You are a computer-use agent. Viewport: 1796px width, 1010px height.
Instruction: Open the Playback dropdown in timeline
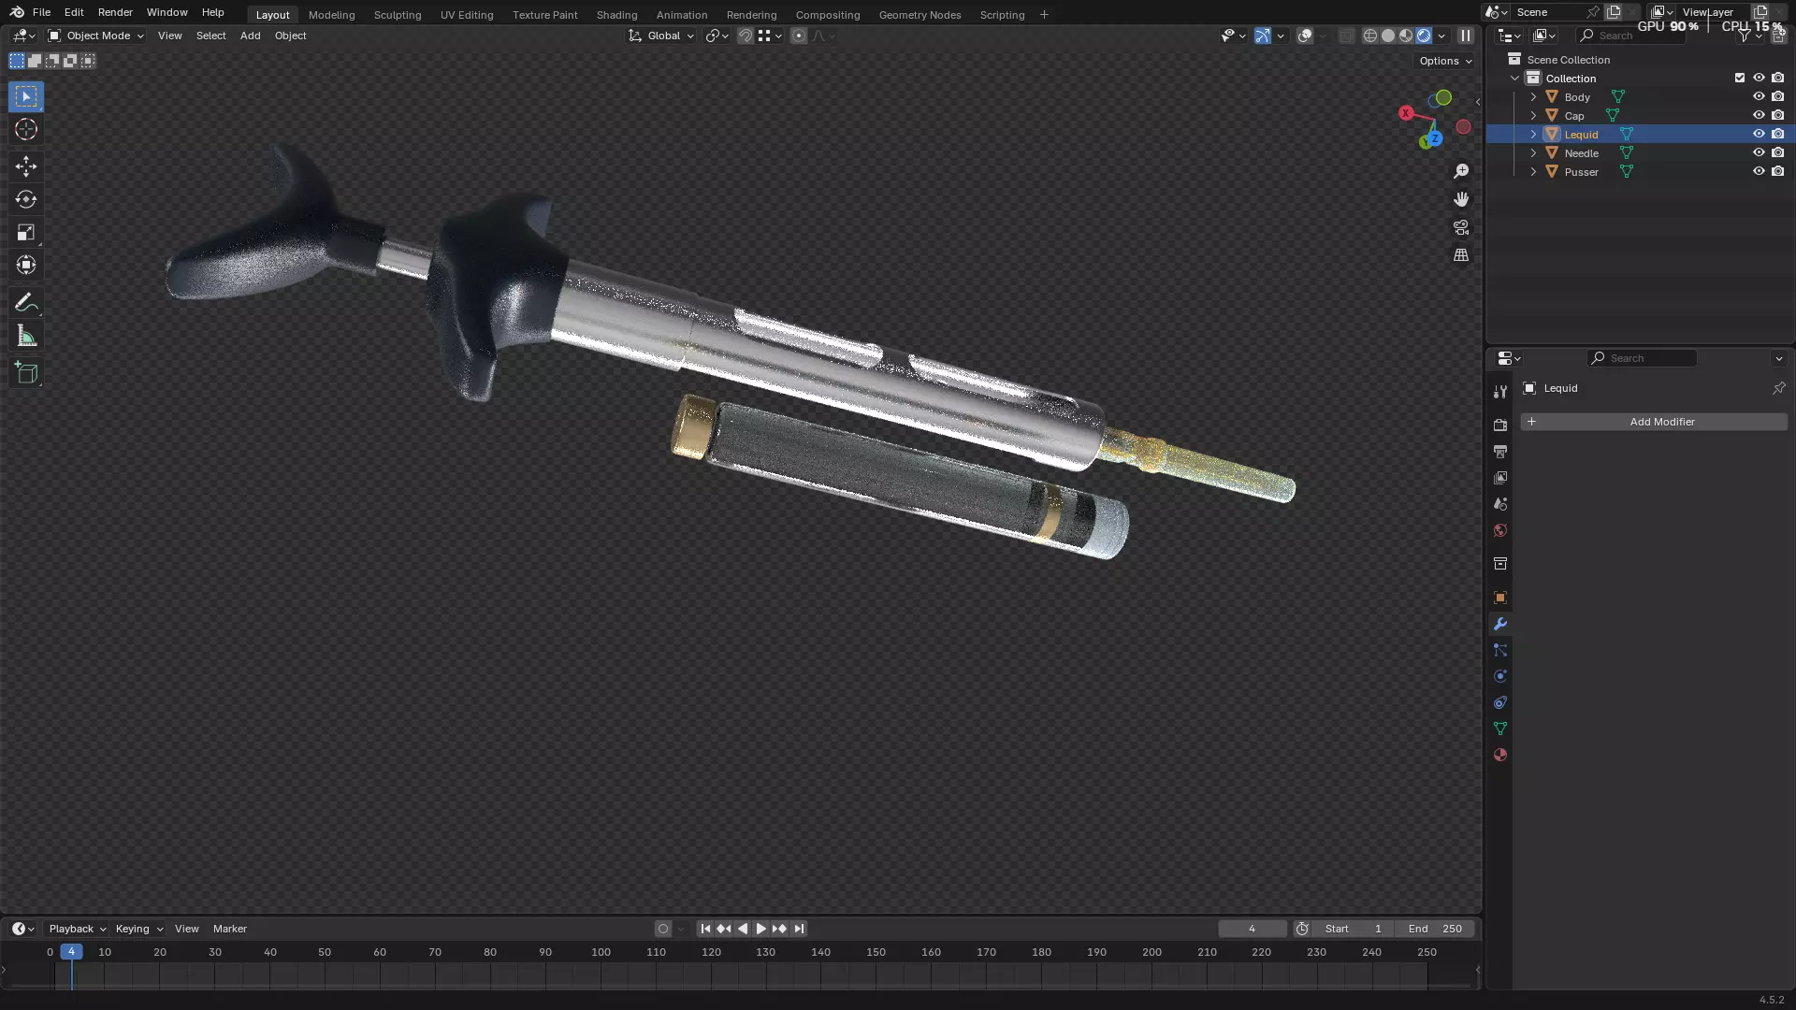(77, 929)
